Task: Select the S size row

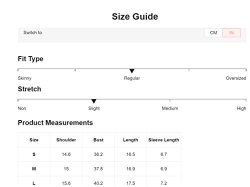Action: (99, 154)
